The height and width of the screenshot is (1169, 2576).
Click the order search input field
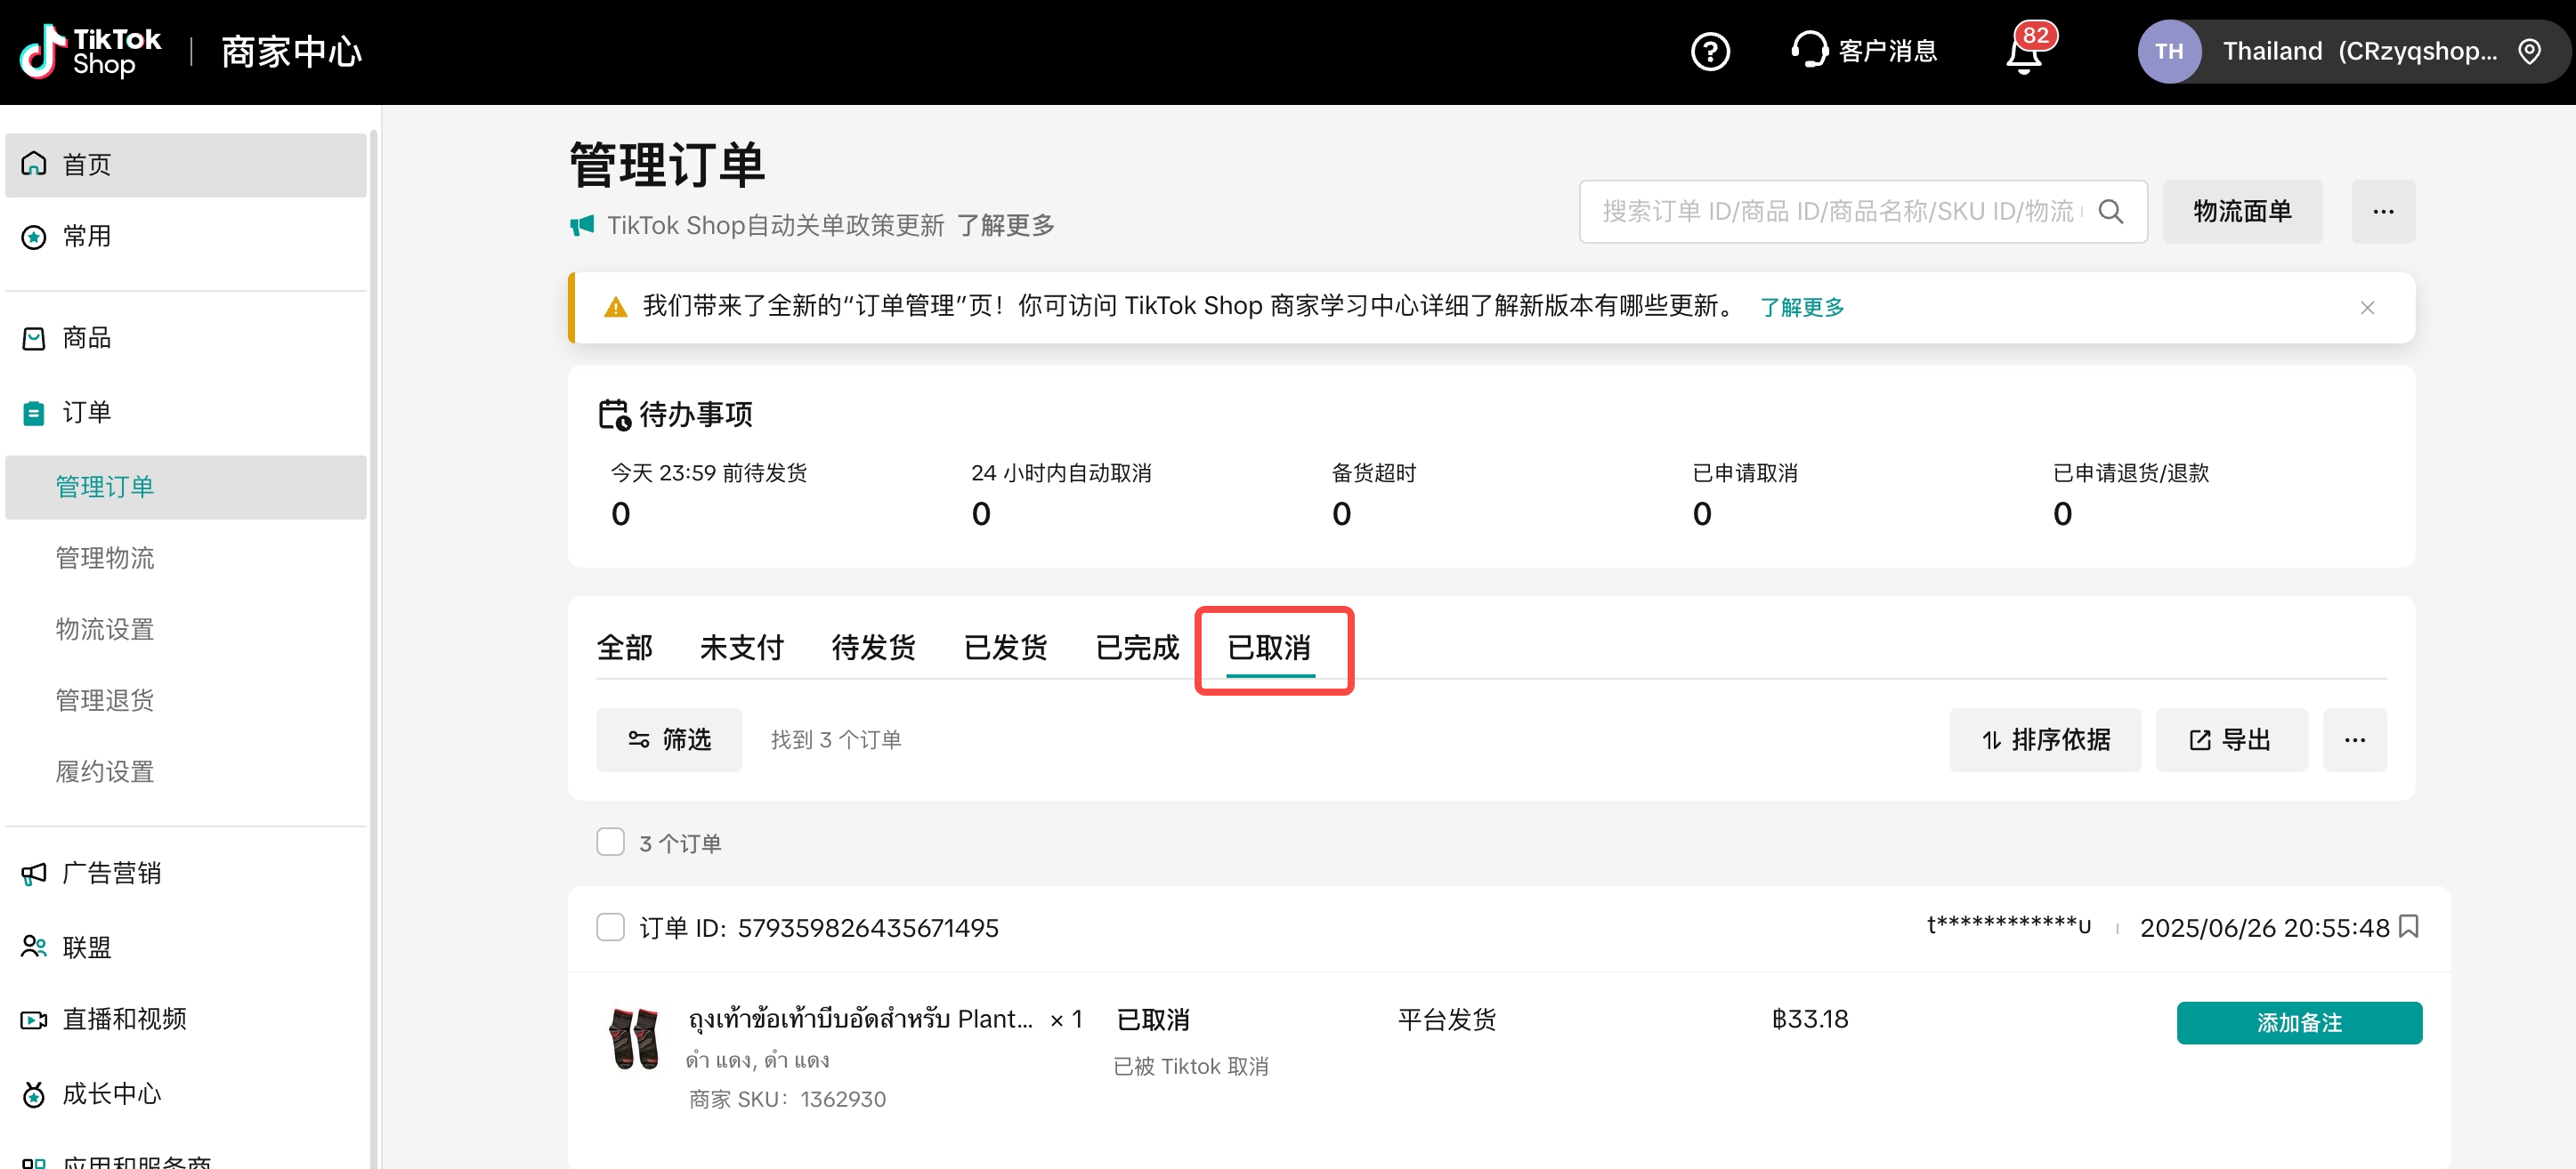tap(1840, 211)
